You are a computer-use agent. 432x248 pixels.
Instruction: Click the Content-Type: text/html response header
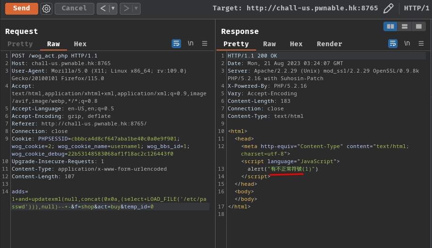click(266, 116)
